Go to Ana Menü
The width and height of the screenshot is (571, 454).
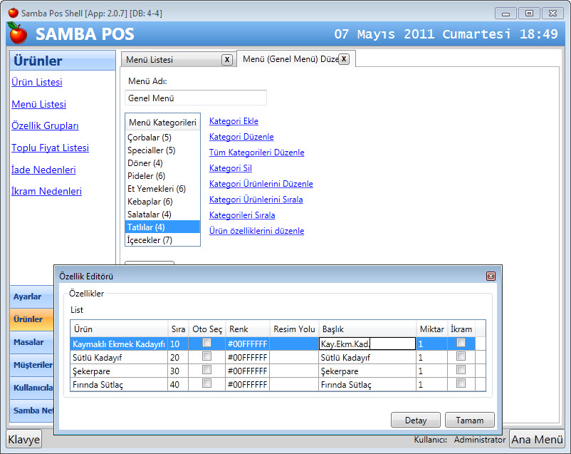point(538,440)
